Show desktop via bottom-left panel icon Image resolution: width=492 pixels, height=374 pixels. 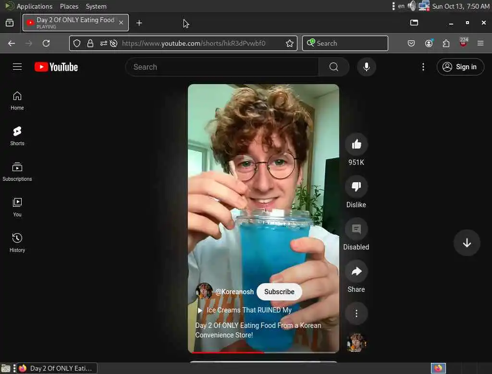(6, 368)
